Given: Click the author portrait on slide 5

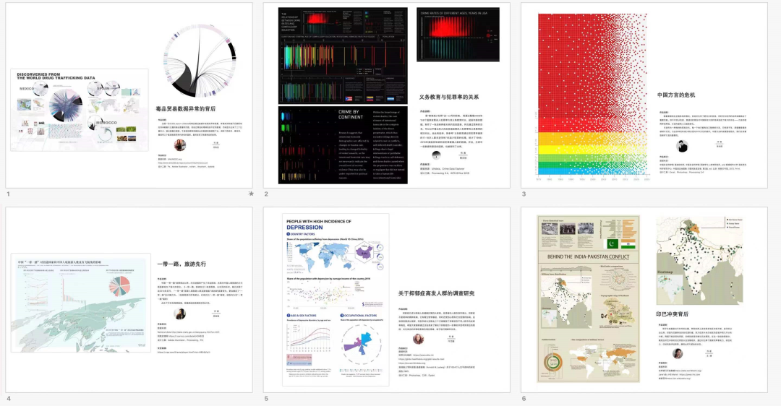Looking at the screenshot, I should [x=419, y=339].
